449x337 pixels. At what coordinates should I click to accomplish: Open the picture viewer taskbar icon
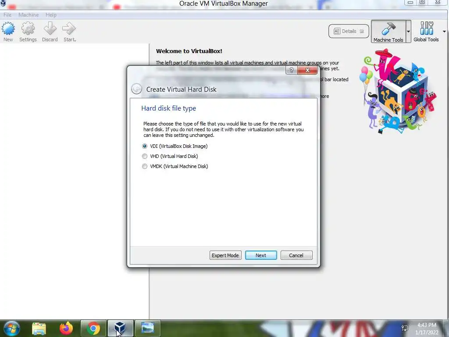click(147, 328)
